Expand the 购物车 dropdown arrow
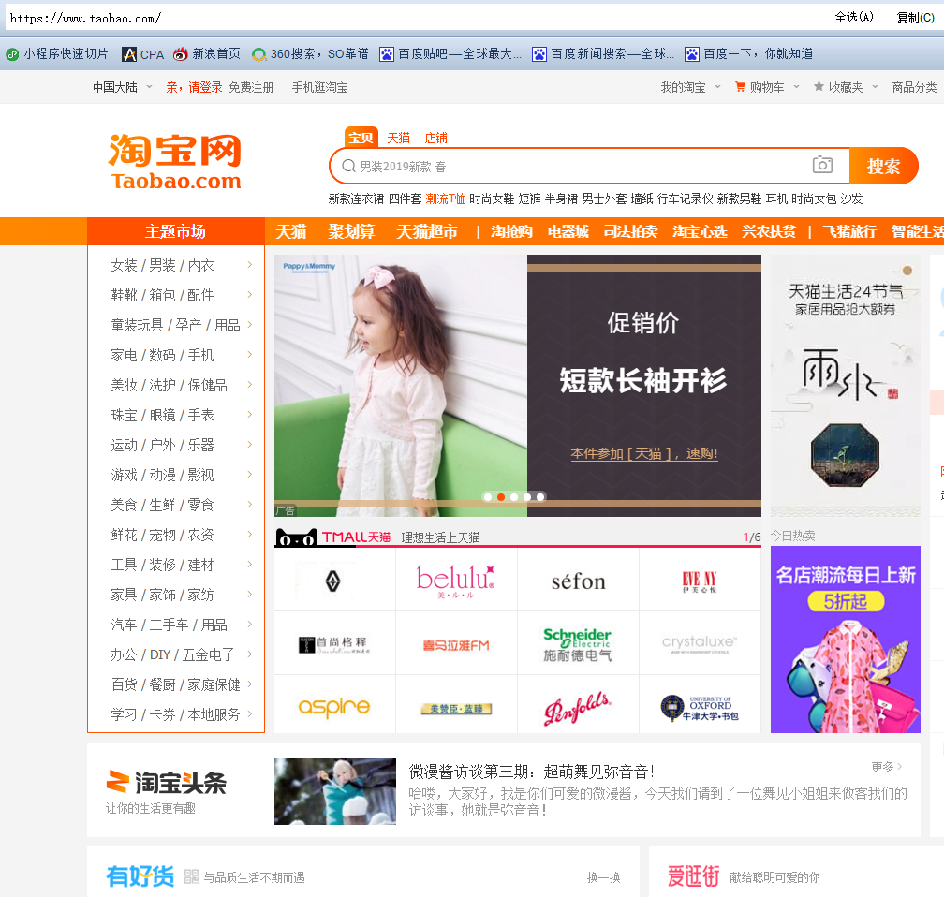The image size is (944, 897). tap(796, 87)
